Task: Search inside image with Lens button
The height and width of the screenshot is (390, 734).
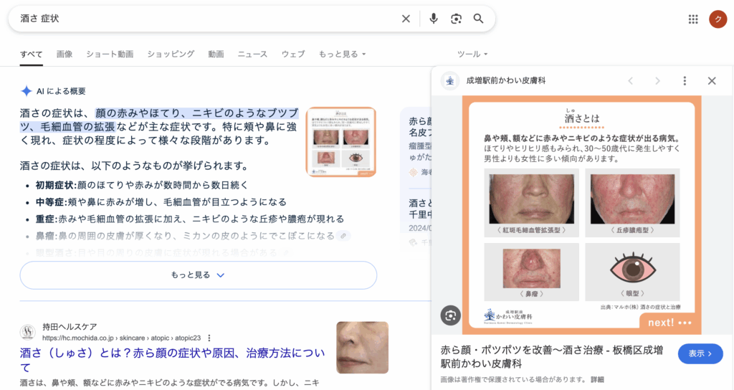Action: click(x=450, y=315)
